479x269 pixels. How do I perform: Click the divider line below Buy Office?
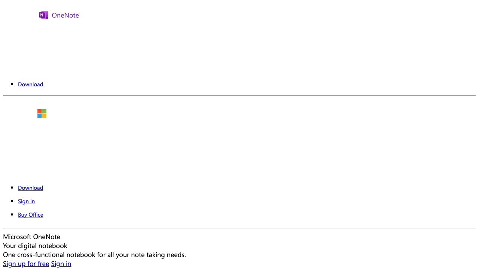pyautogui.click(x=239, y=228)
